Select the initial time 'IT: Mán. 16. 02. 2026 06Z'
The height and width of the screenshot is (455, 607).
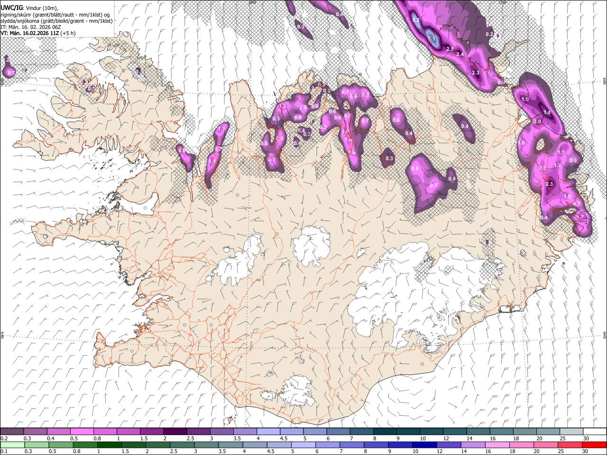tap(31, 27)
